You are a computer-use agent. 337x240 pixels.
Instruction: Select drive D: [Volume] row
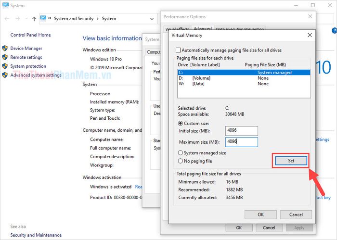click(x=244, y=78)
